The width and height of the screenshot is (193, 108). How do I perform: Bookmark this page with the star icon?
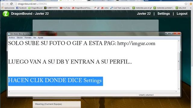click(x=186, y=4)
